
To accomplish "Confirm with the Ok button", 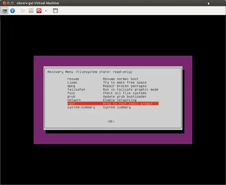I will [x=111, y=122].
